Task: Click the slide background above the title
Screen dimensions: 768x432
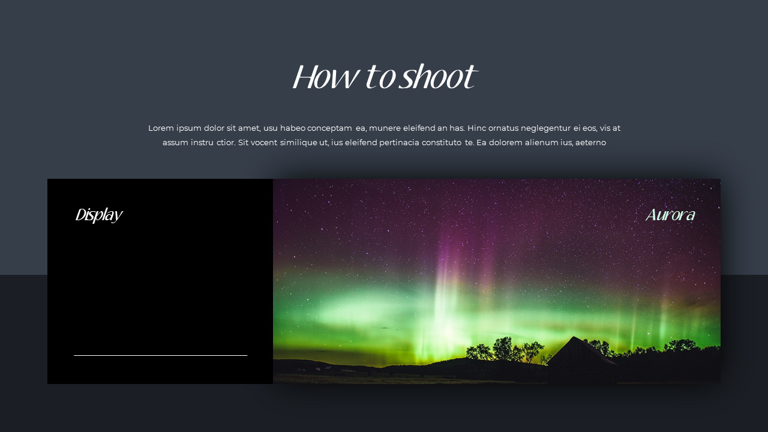Action: (384, 30)
